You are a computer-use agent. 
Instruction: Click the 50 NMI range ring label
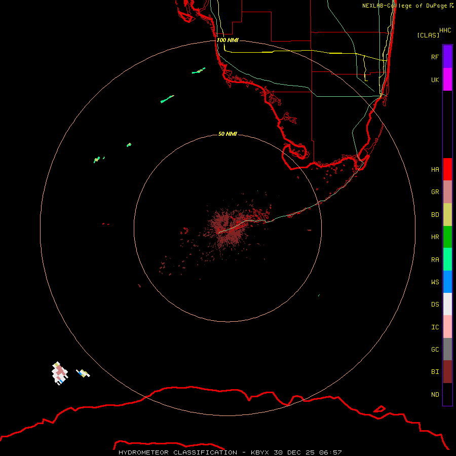[x=227, y=134]
